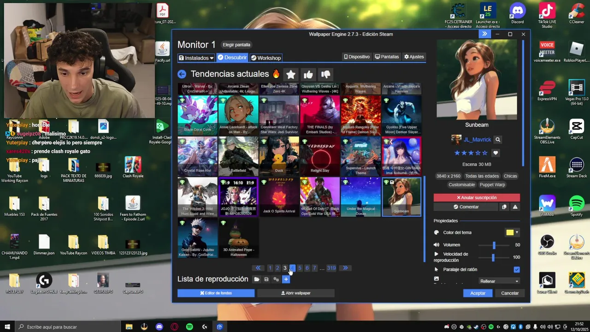Select the Under the Magical Ocean thumbnail
This screenshot has height=332, width=590.
point(360,197)
